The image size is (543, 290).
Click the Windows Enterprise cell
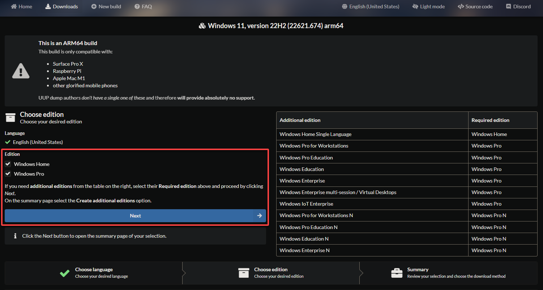point(372,181)
